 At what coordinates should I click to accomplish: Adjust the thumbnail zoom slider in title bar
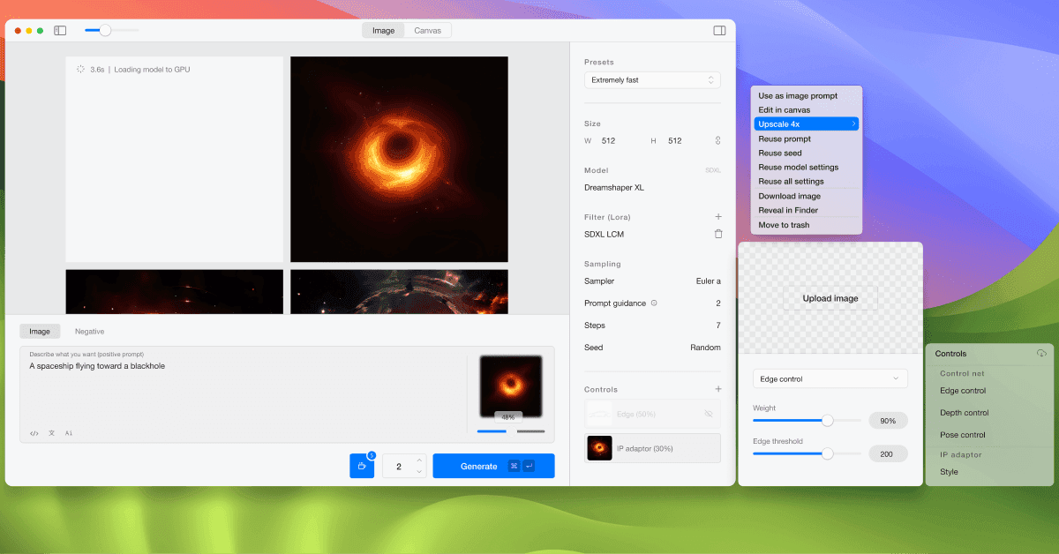[105, 30]
